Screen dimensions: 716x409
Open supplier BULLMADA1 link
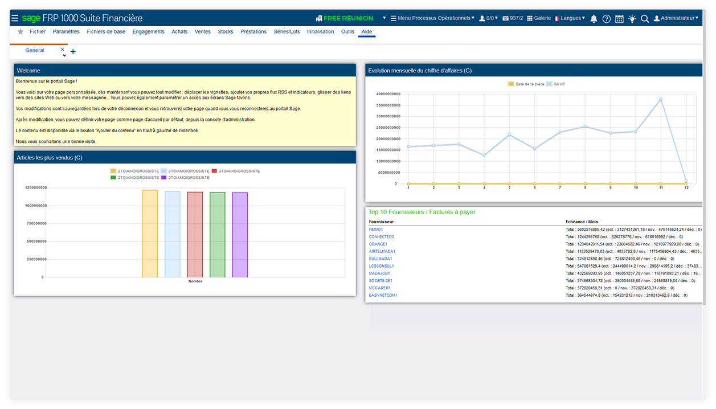[x=380, y=259]
